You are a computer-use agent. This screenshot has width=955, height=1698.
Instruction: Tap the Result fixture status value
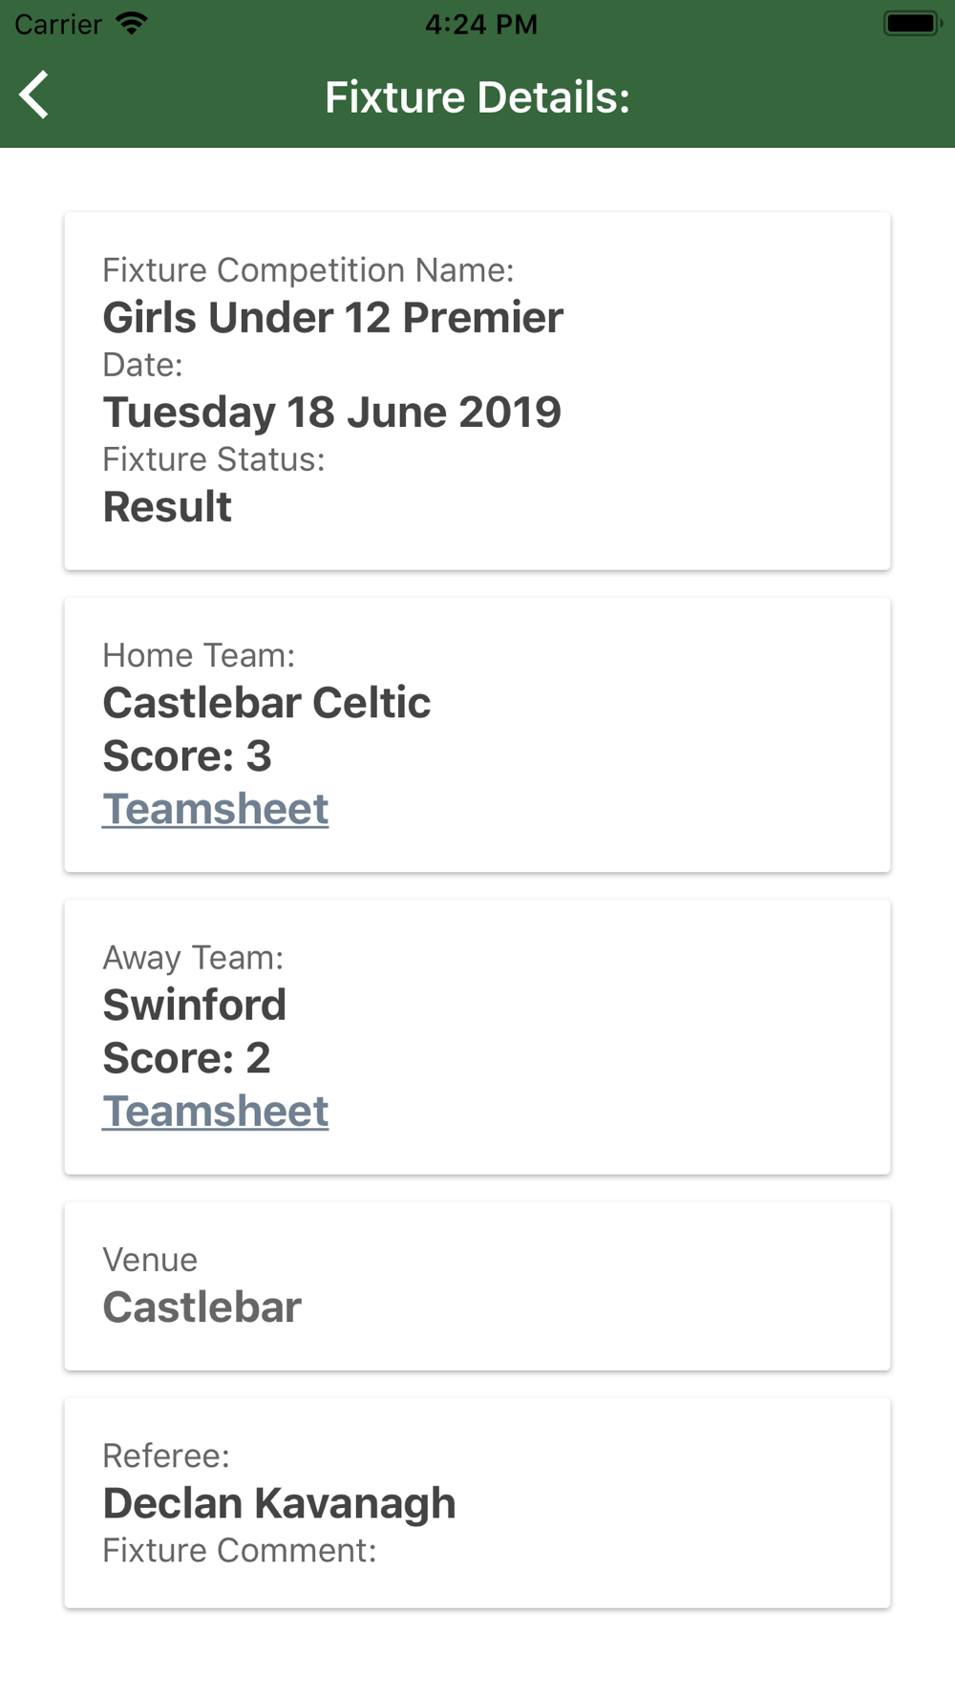click(x=167, y=507)
